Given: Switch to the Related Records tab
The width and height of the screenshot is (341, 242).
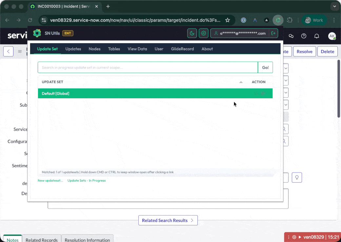Looking at the screenshot, I should point(41,239).
